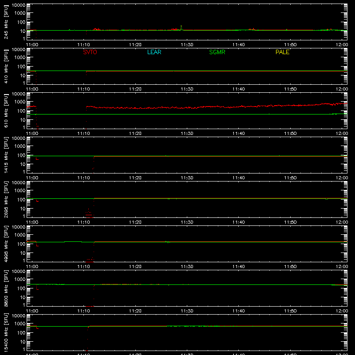Select the 2695 MHz [SFU] axis title

click(6, 199)
